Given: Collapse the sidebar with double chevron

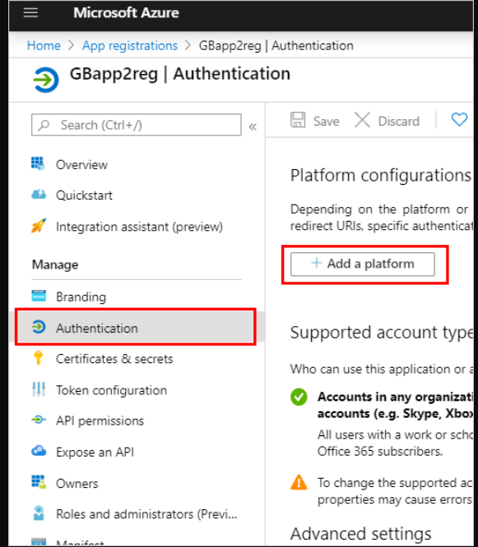Looking at the screenshot, I should [253, 126].
